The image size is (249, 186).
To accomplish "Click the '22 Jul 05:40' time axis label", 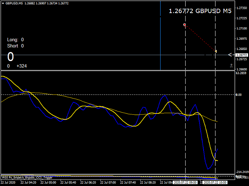I will click(x=68, y=182).
